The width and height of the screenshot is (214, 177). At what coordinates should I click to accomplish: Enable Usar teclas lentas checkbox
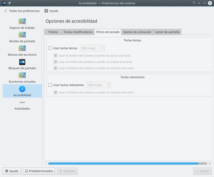click(50, 48)
